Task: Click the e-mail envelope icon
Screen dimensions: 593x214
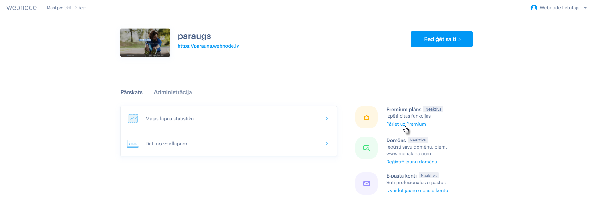Action: pyautogui.click(x=367, y=183)
